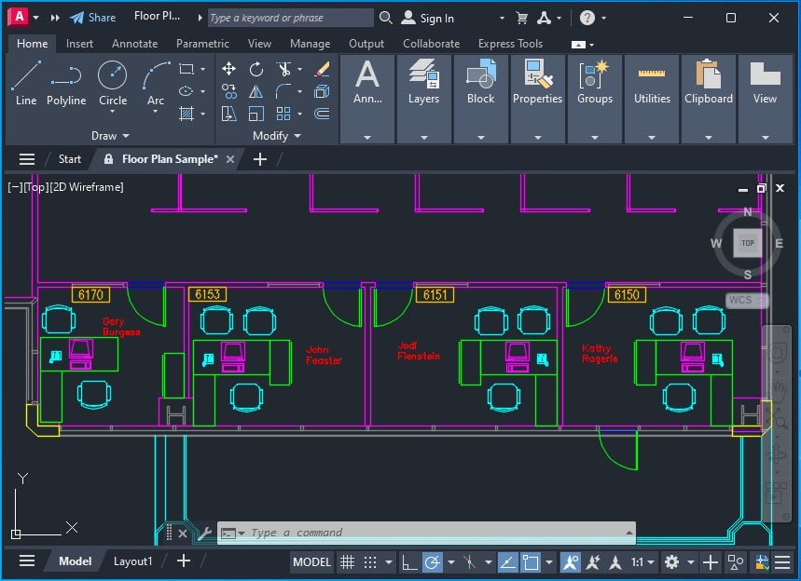Click the viewport controls [2D Wireframe] label
Screen dimensions: 801x581
[87, 187]
